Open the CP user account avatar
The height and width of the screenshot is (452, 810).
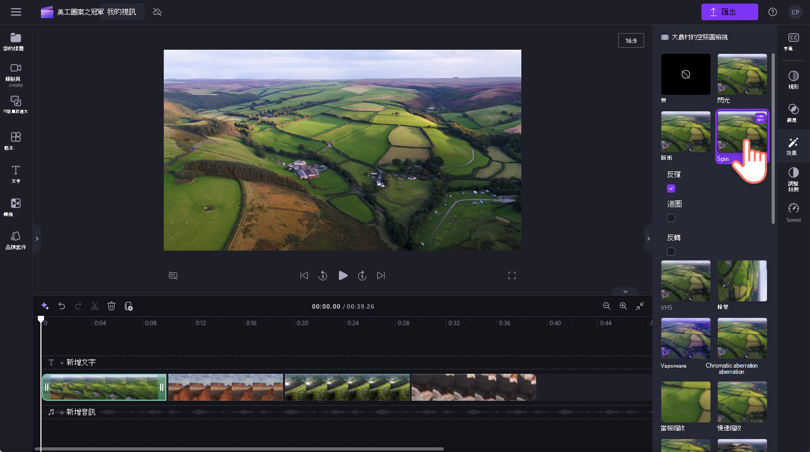click(795, 12)
